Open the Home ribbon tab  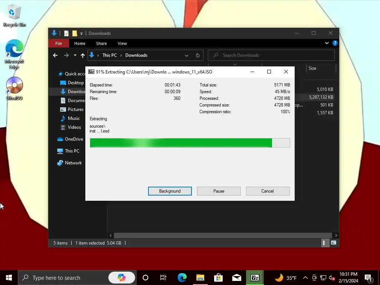pyautogui.click(x=80, y=43)
